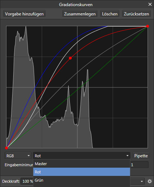Screen dimensions: 154x187
Task: Click the Löschen button
Action: tap(110, 14)
